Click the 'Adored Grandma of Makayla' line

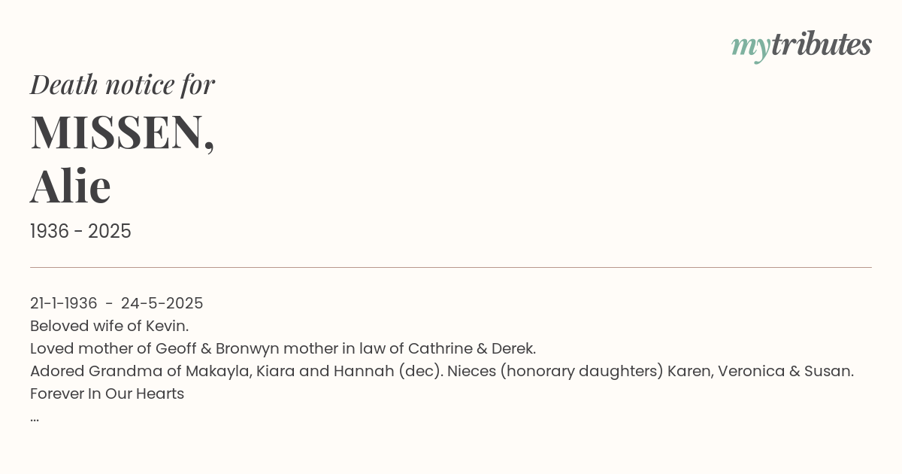[442, 371]
